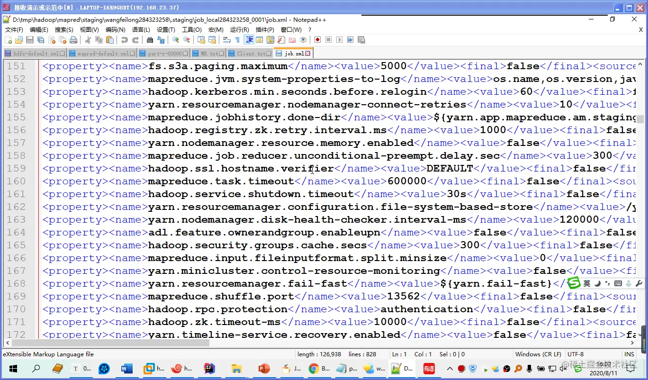The image size is (648, 380).
Task: Create a new file with the New toolbar icon
Action: pyautogui.click(x=9, y=40)
